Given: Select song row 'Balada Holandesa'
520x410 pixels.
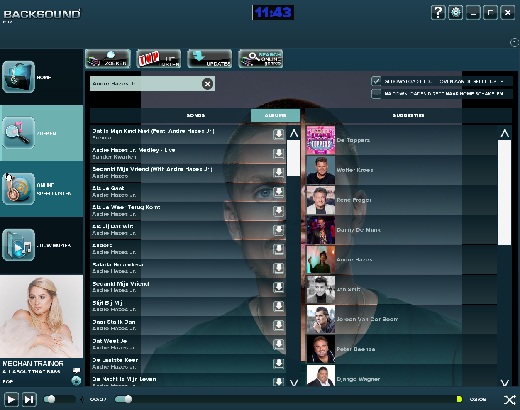Looking at the screenshot, I should (x=188, y=268).
